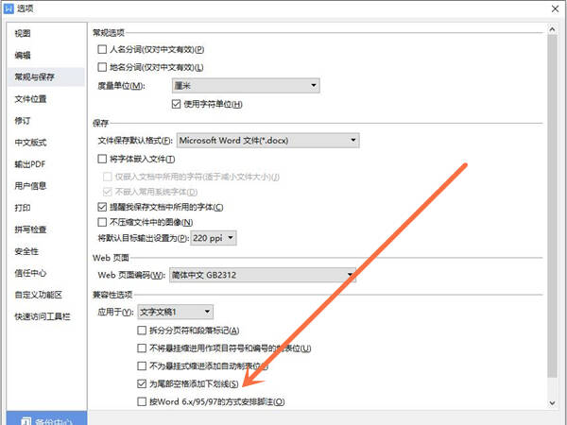Select the 编辑 category in sidebar

tap(23, 56)
